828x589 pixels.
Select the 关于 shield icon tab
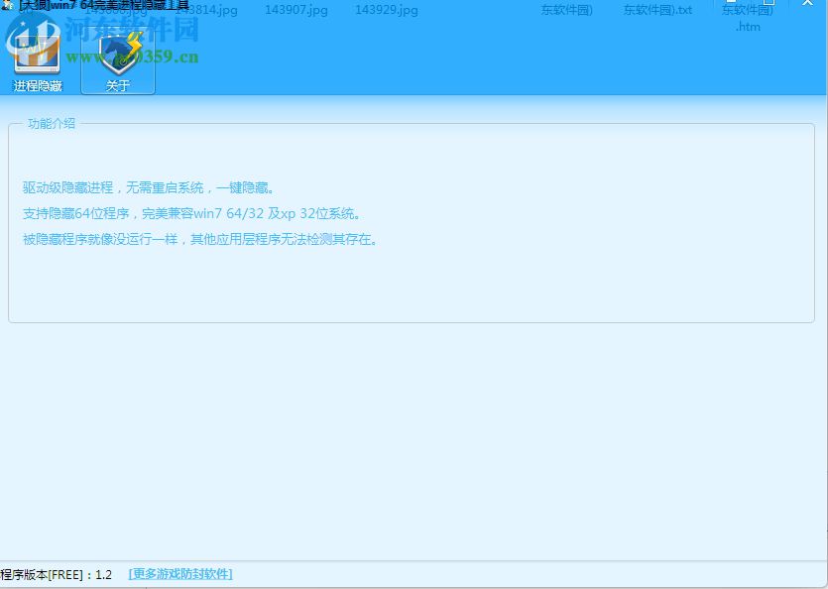(x=118, y=60)
